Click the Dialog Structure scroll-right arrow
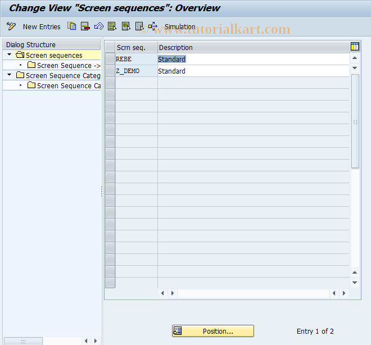The height and width of the screenshot is (345, 371). click(x=96, y=341)
